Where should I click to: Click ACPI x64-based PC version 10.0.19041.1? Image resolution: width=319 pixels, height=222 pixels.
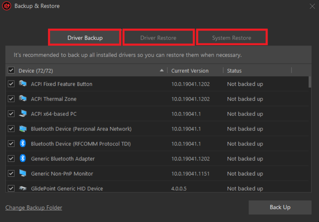coord(186,114)
